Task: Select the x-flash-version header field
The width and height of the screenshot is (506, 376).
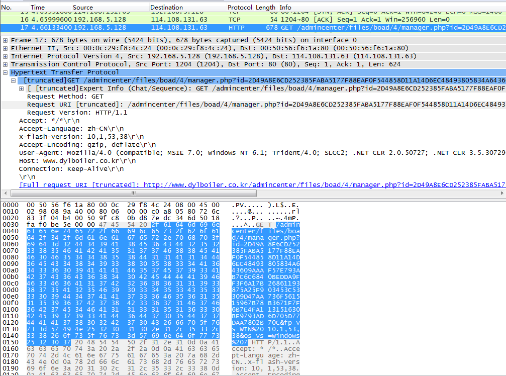Action: click(x=81, y=137)
